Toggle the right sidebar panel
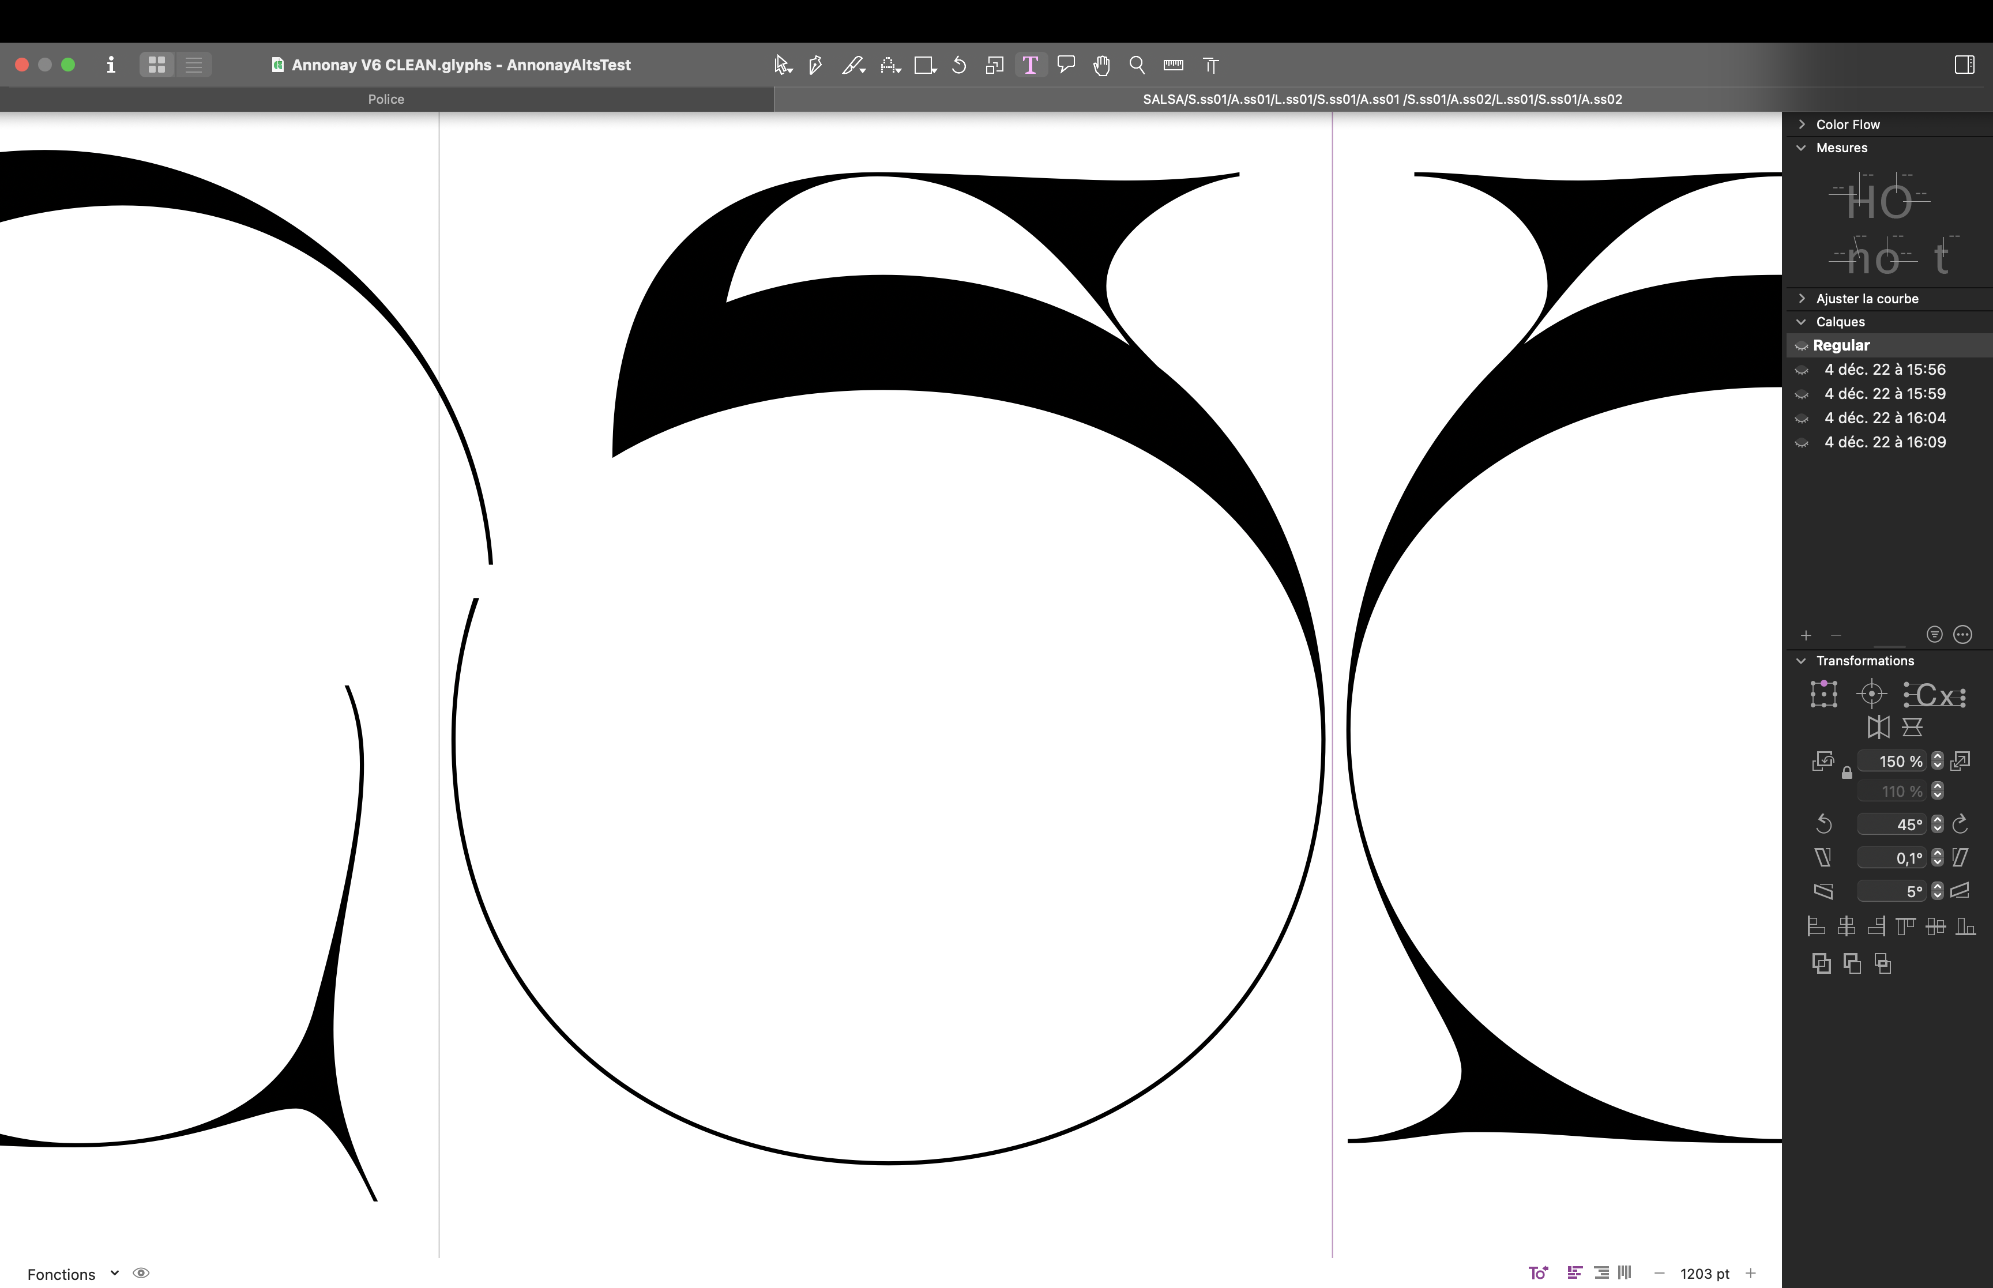 click(1964, 65)
